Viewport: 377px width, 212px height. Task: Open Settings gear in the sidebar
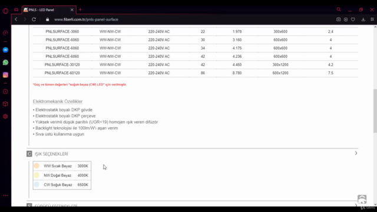point(5,117)
